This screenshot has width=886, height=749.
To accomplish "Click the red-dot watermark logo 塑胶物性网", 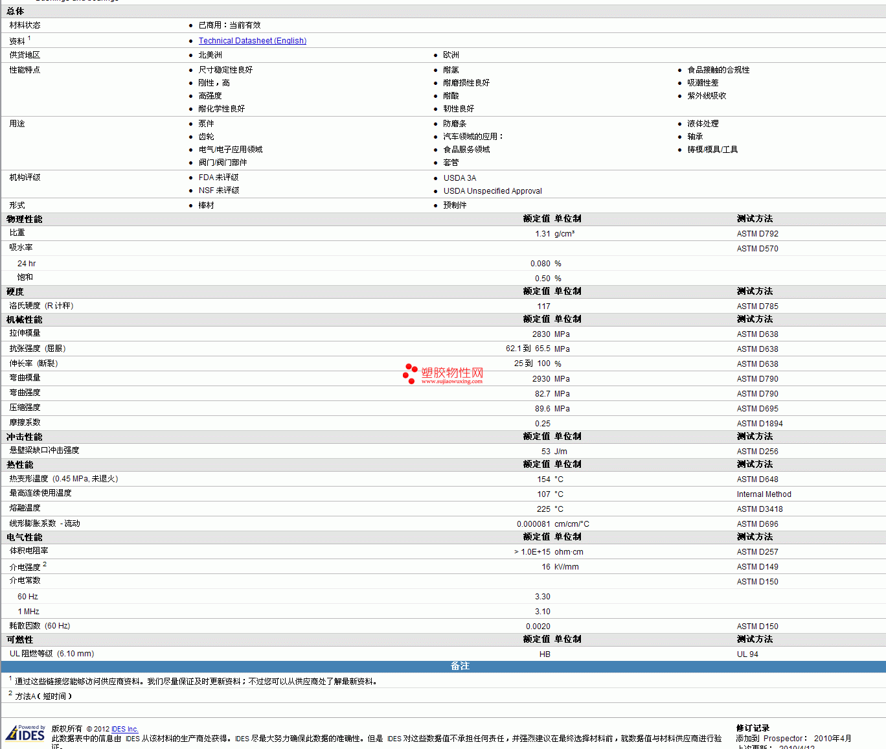I will 443,374.
